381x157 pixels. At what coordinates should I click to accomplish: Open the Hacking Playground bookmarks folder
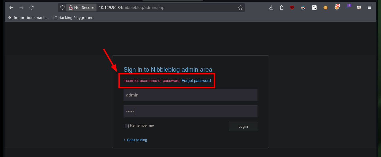point(73,18)
